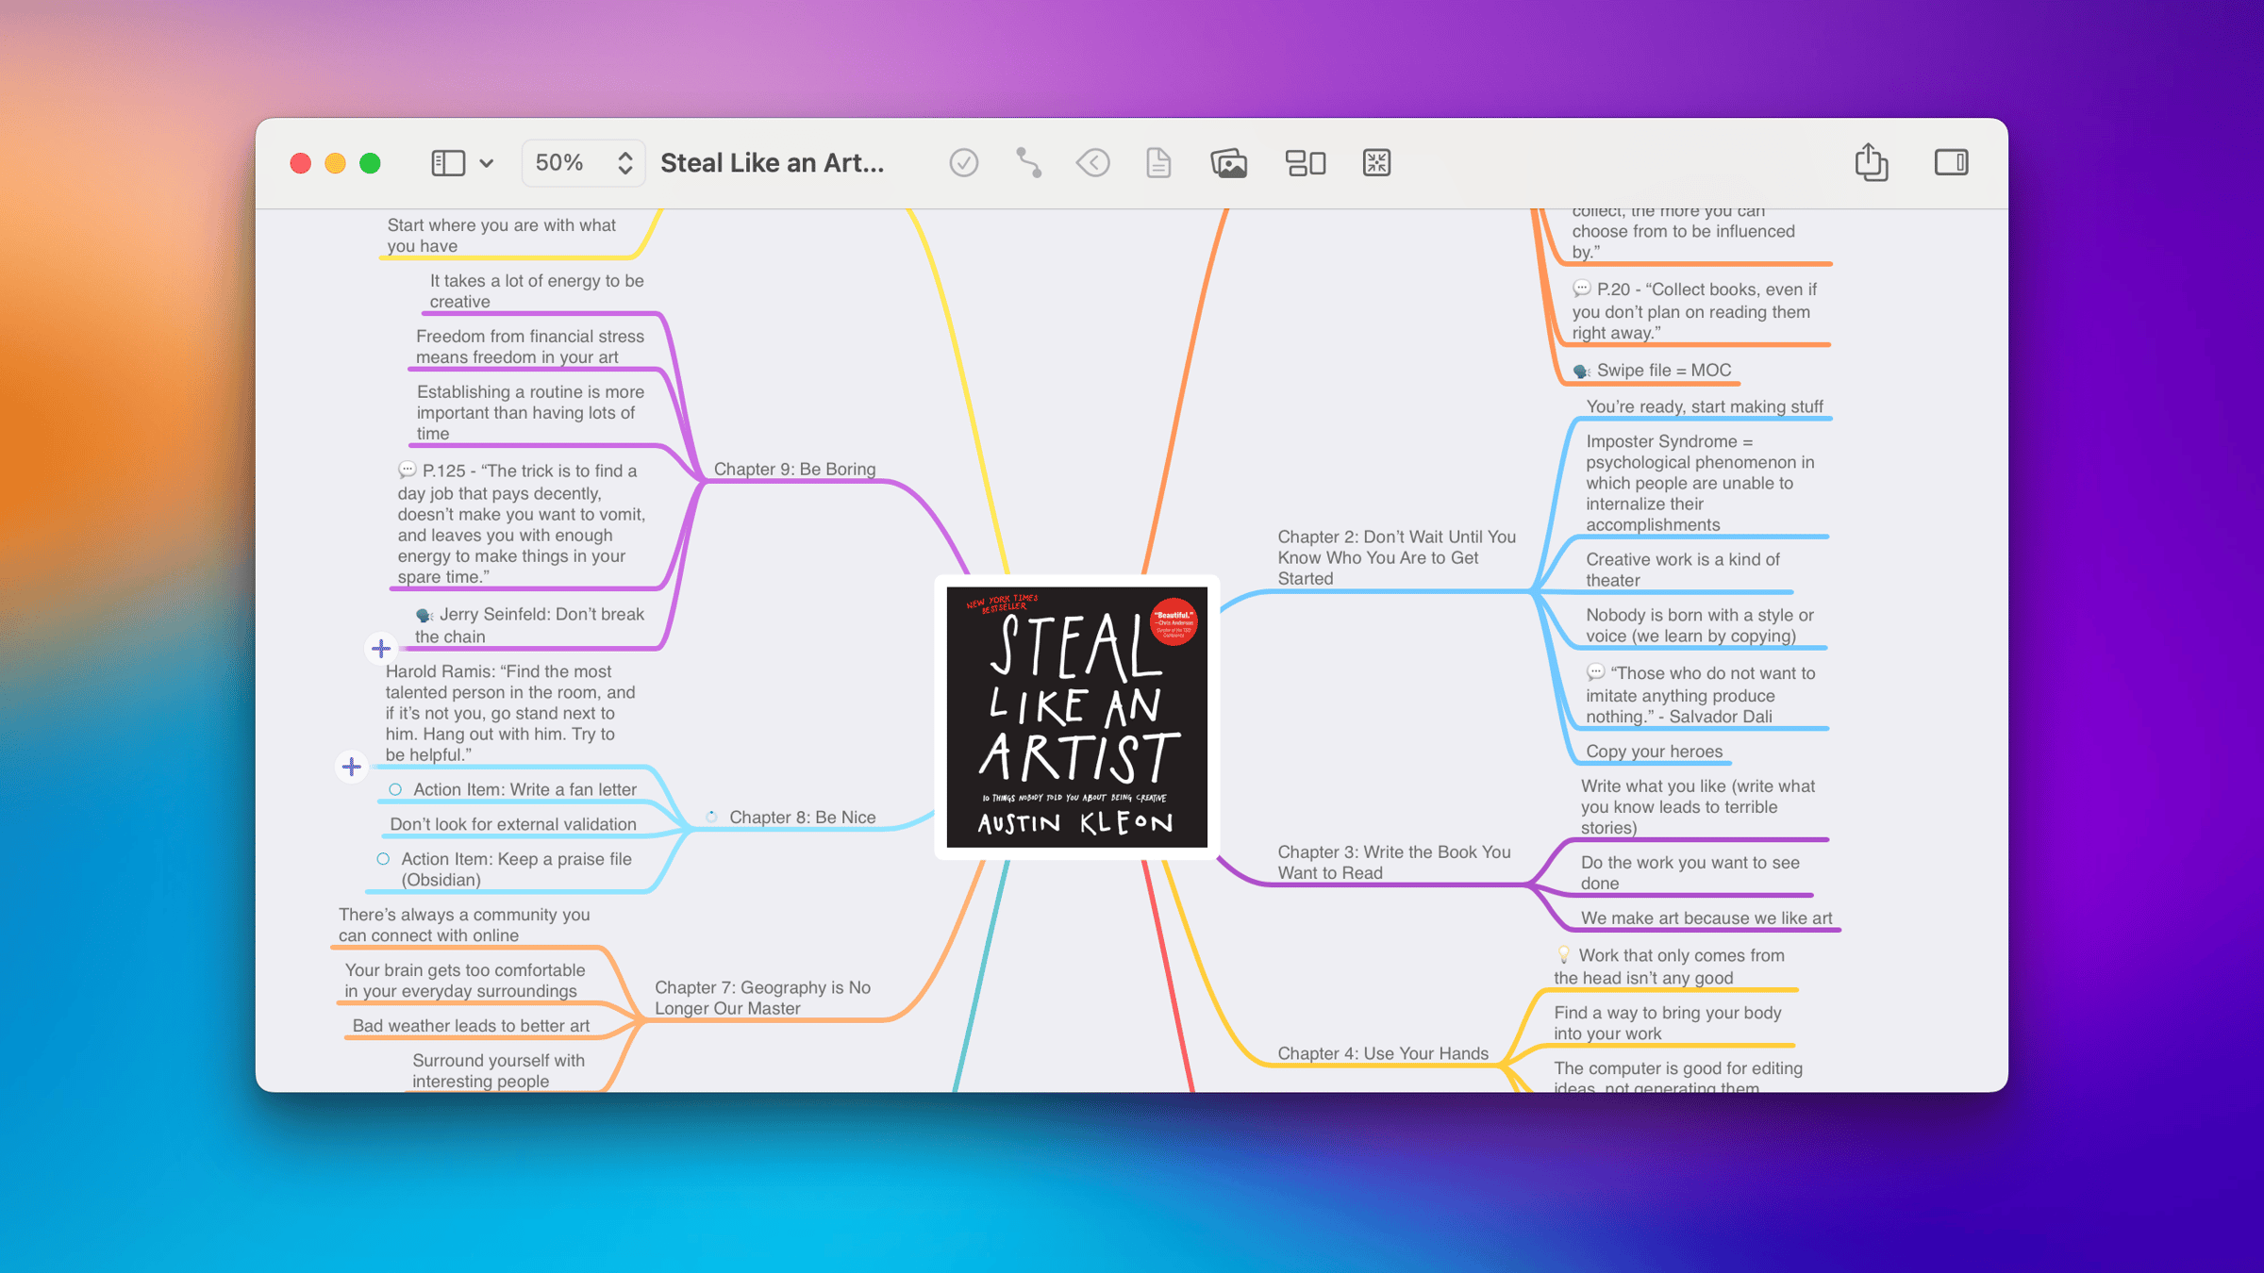Select Chapter 2: Don't Wait Until You node

click(1396, 557)
